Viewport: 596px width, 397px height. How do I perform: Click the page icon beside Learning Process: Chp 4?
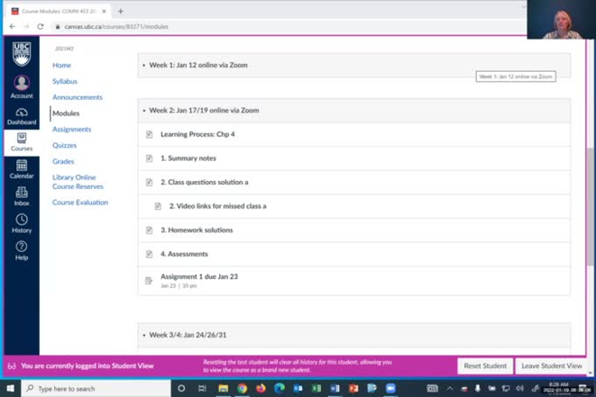(x=150, y=134)
